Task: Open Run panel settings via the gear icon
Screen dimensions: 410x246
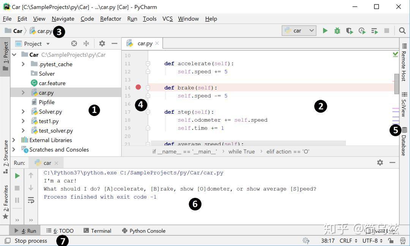Action: click(380, 163)
